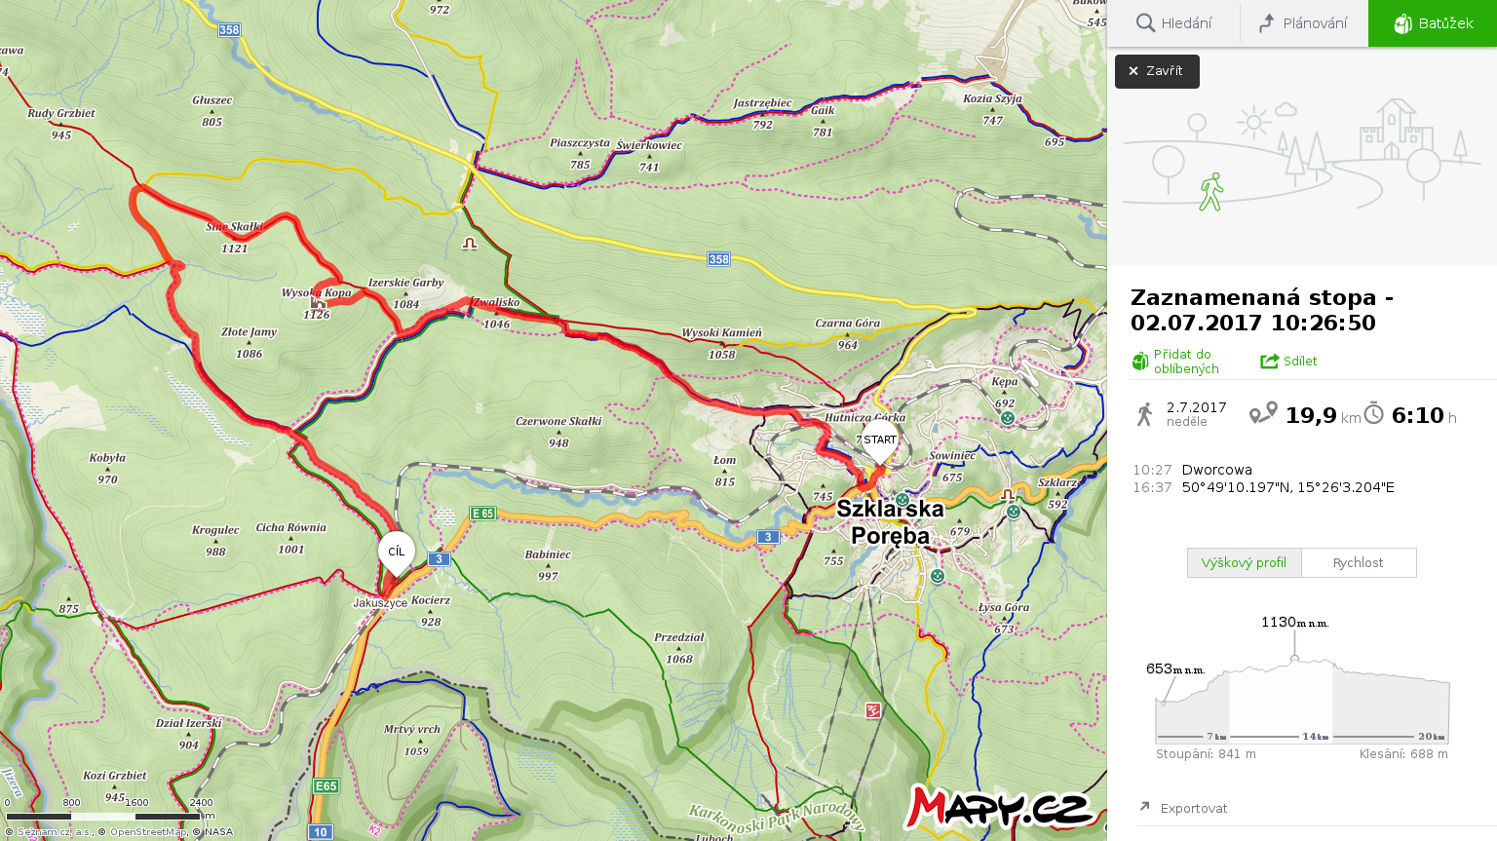Click the ski lift icon south of town
The image size is (1497, 841).
tap(873, 710)
